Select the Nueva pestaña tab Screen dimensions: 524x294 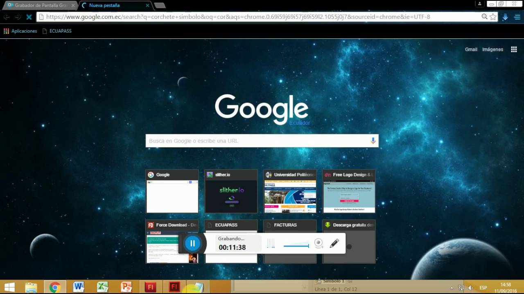click(x=115, y=5)
